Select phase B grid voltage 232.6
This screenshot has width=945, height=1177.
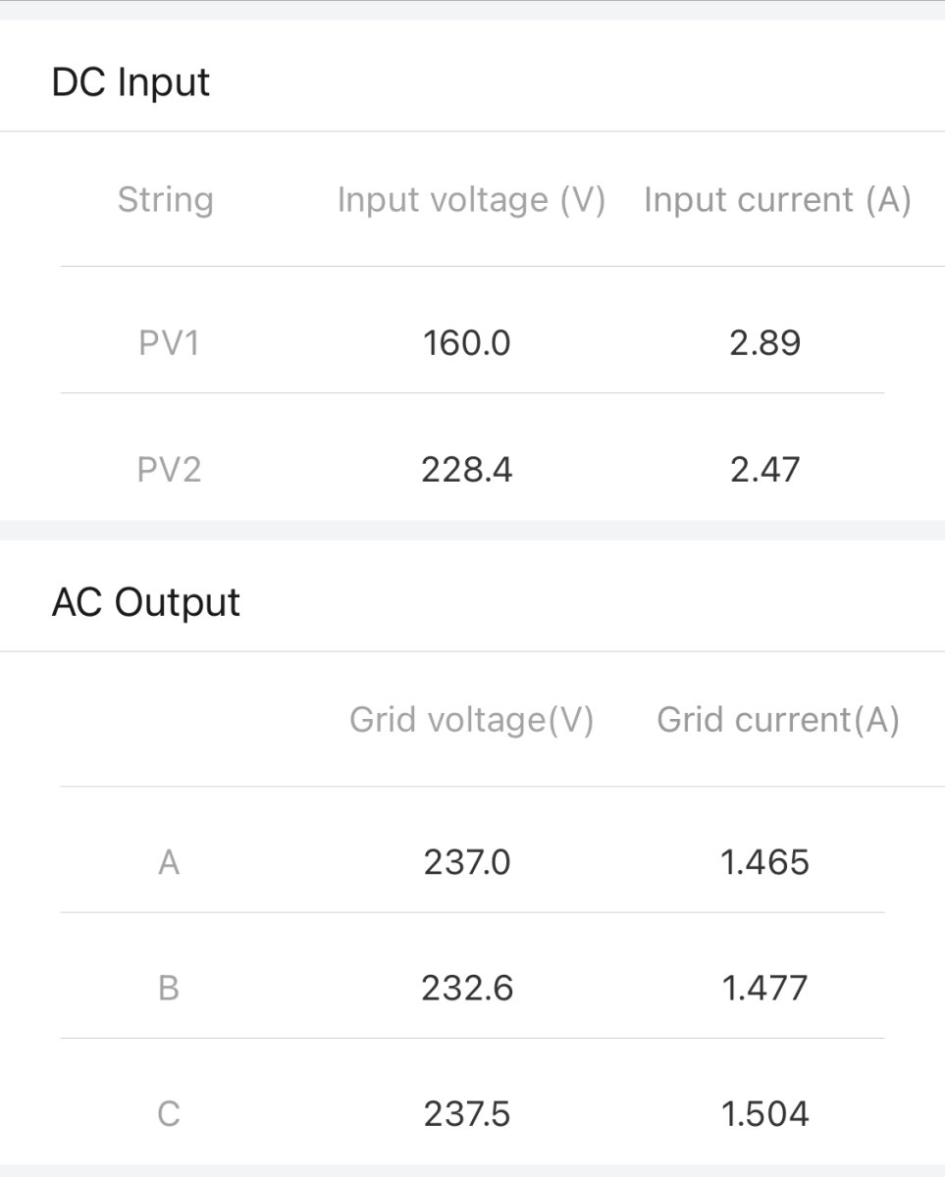[466, 989]
